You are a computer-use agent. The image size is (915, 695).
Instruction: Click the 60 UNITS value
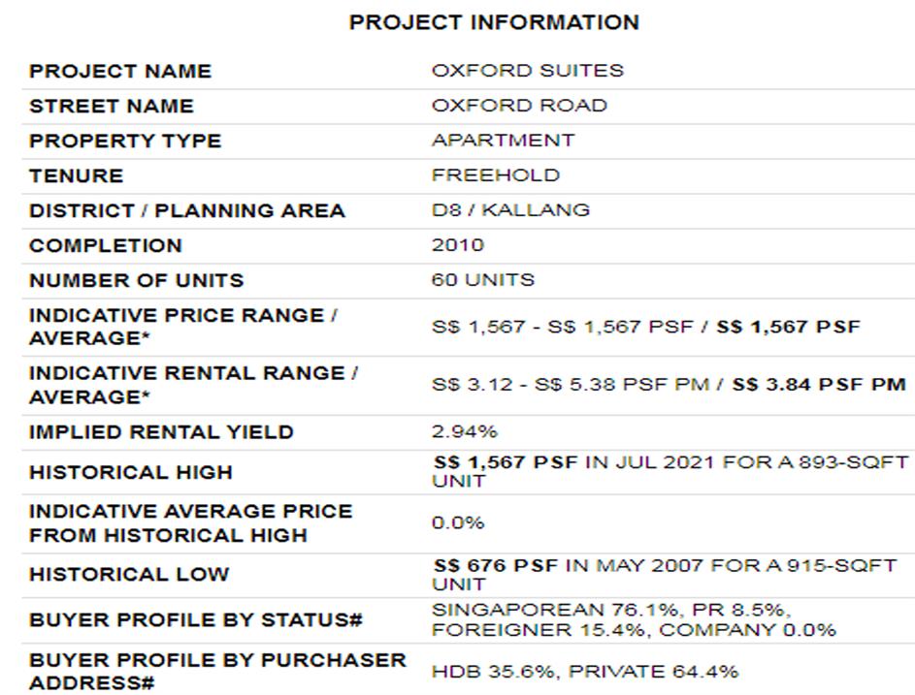point(482,280)
